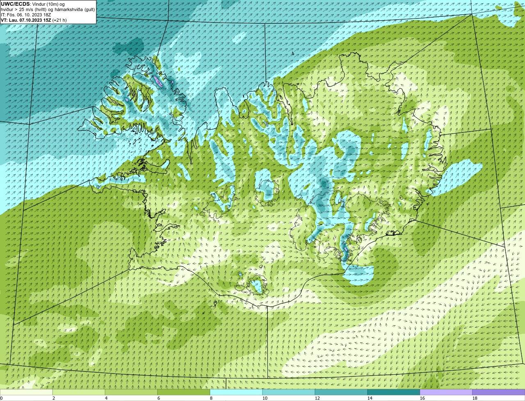Click the 4–6 m/s light green legend swatch
Image resolution: width=525 pixels, height=401 pixels.
pyautogui.click(x=131, y=392)
